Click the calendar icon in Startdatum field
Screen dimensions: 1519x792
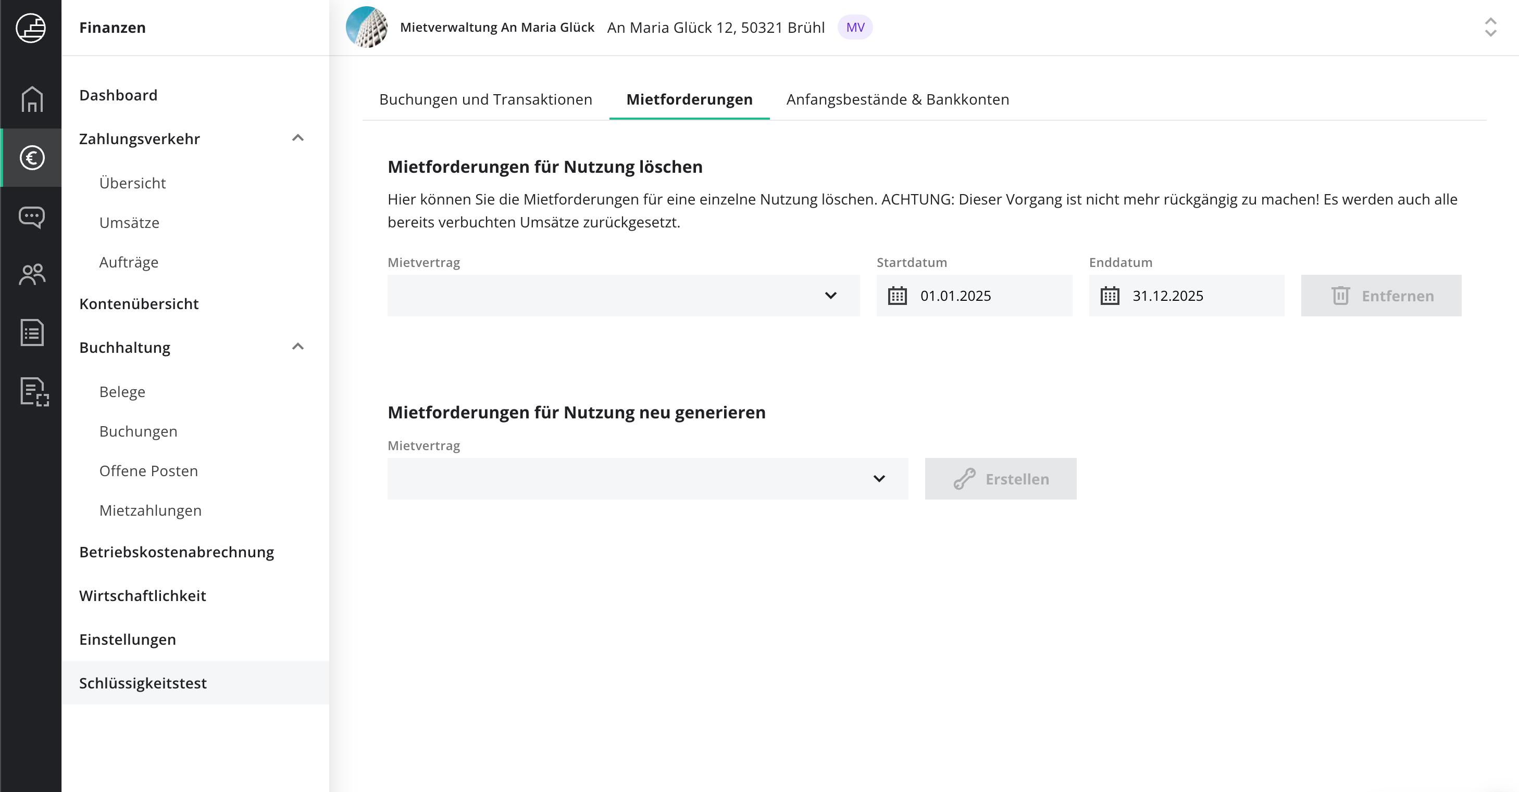coord(898,296)
